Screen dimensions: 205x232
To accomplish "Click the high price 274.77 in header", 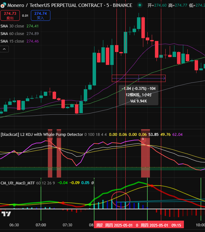I will click(181, 5).
